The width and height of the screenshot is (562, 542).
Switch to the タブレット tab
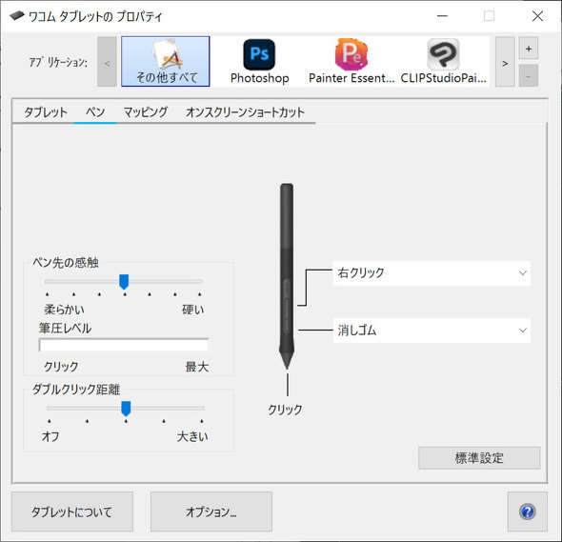point(46,112)
